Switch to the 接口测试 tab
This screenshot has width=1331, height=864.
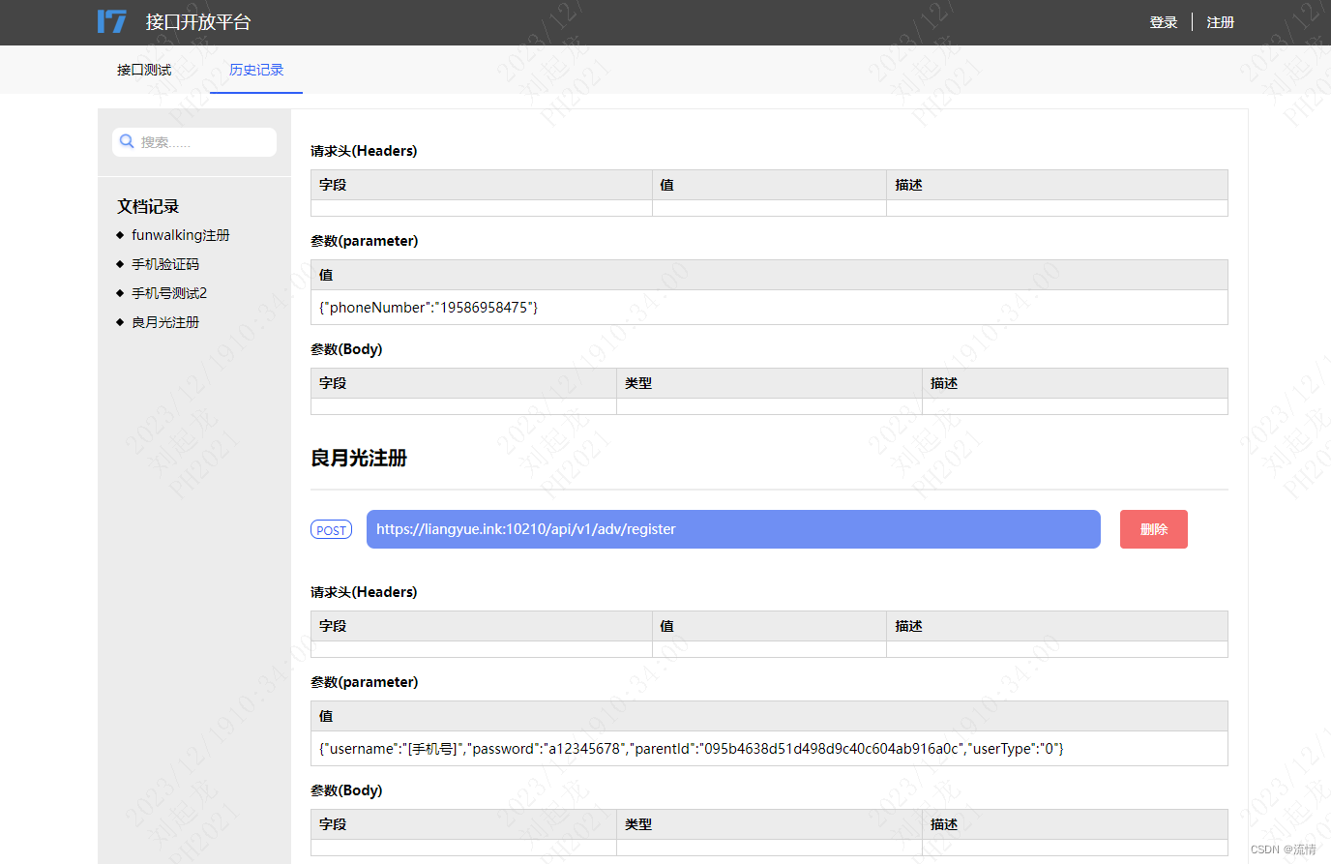[143, 69]
